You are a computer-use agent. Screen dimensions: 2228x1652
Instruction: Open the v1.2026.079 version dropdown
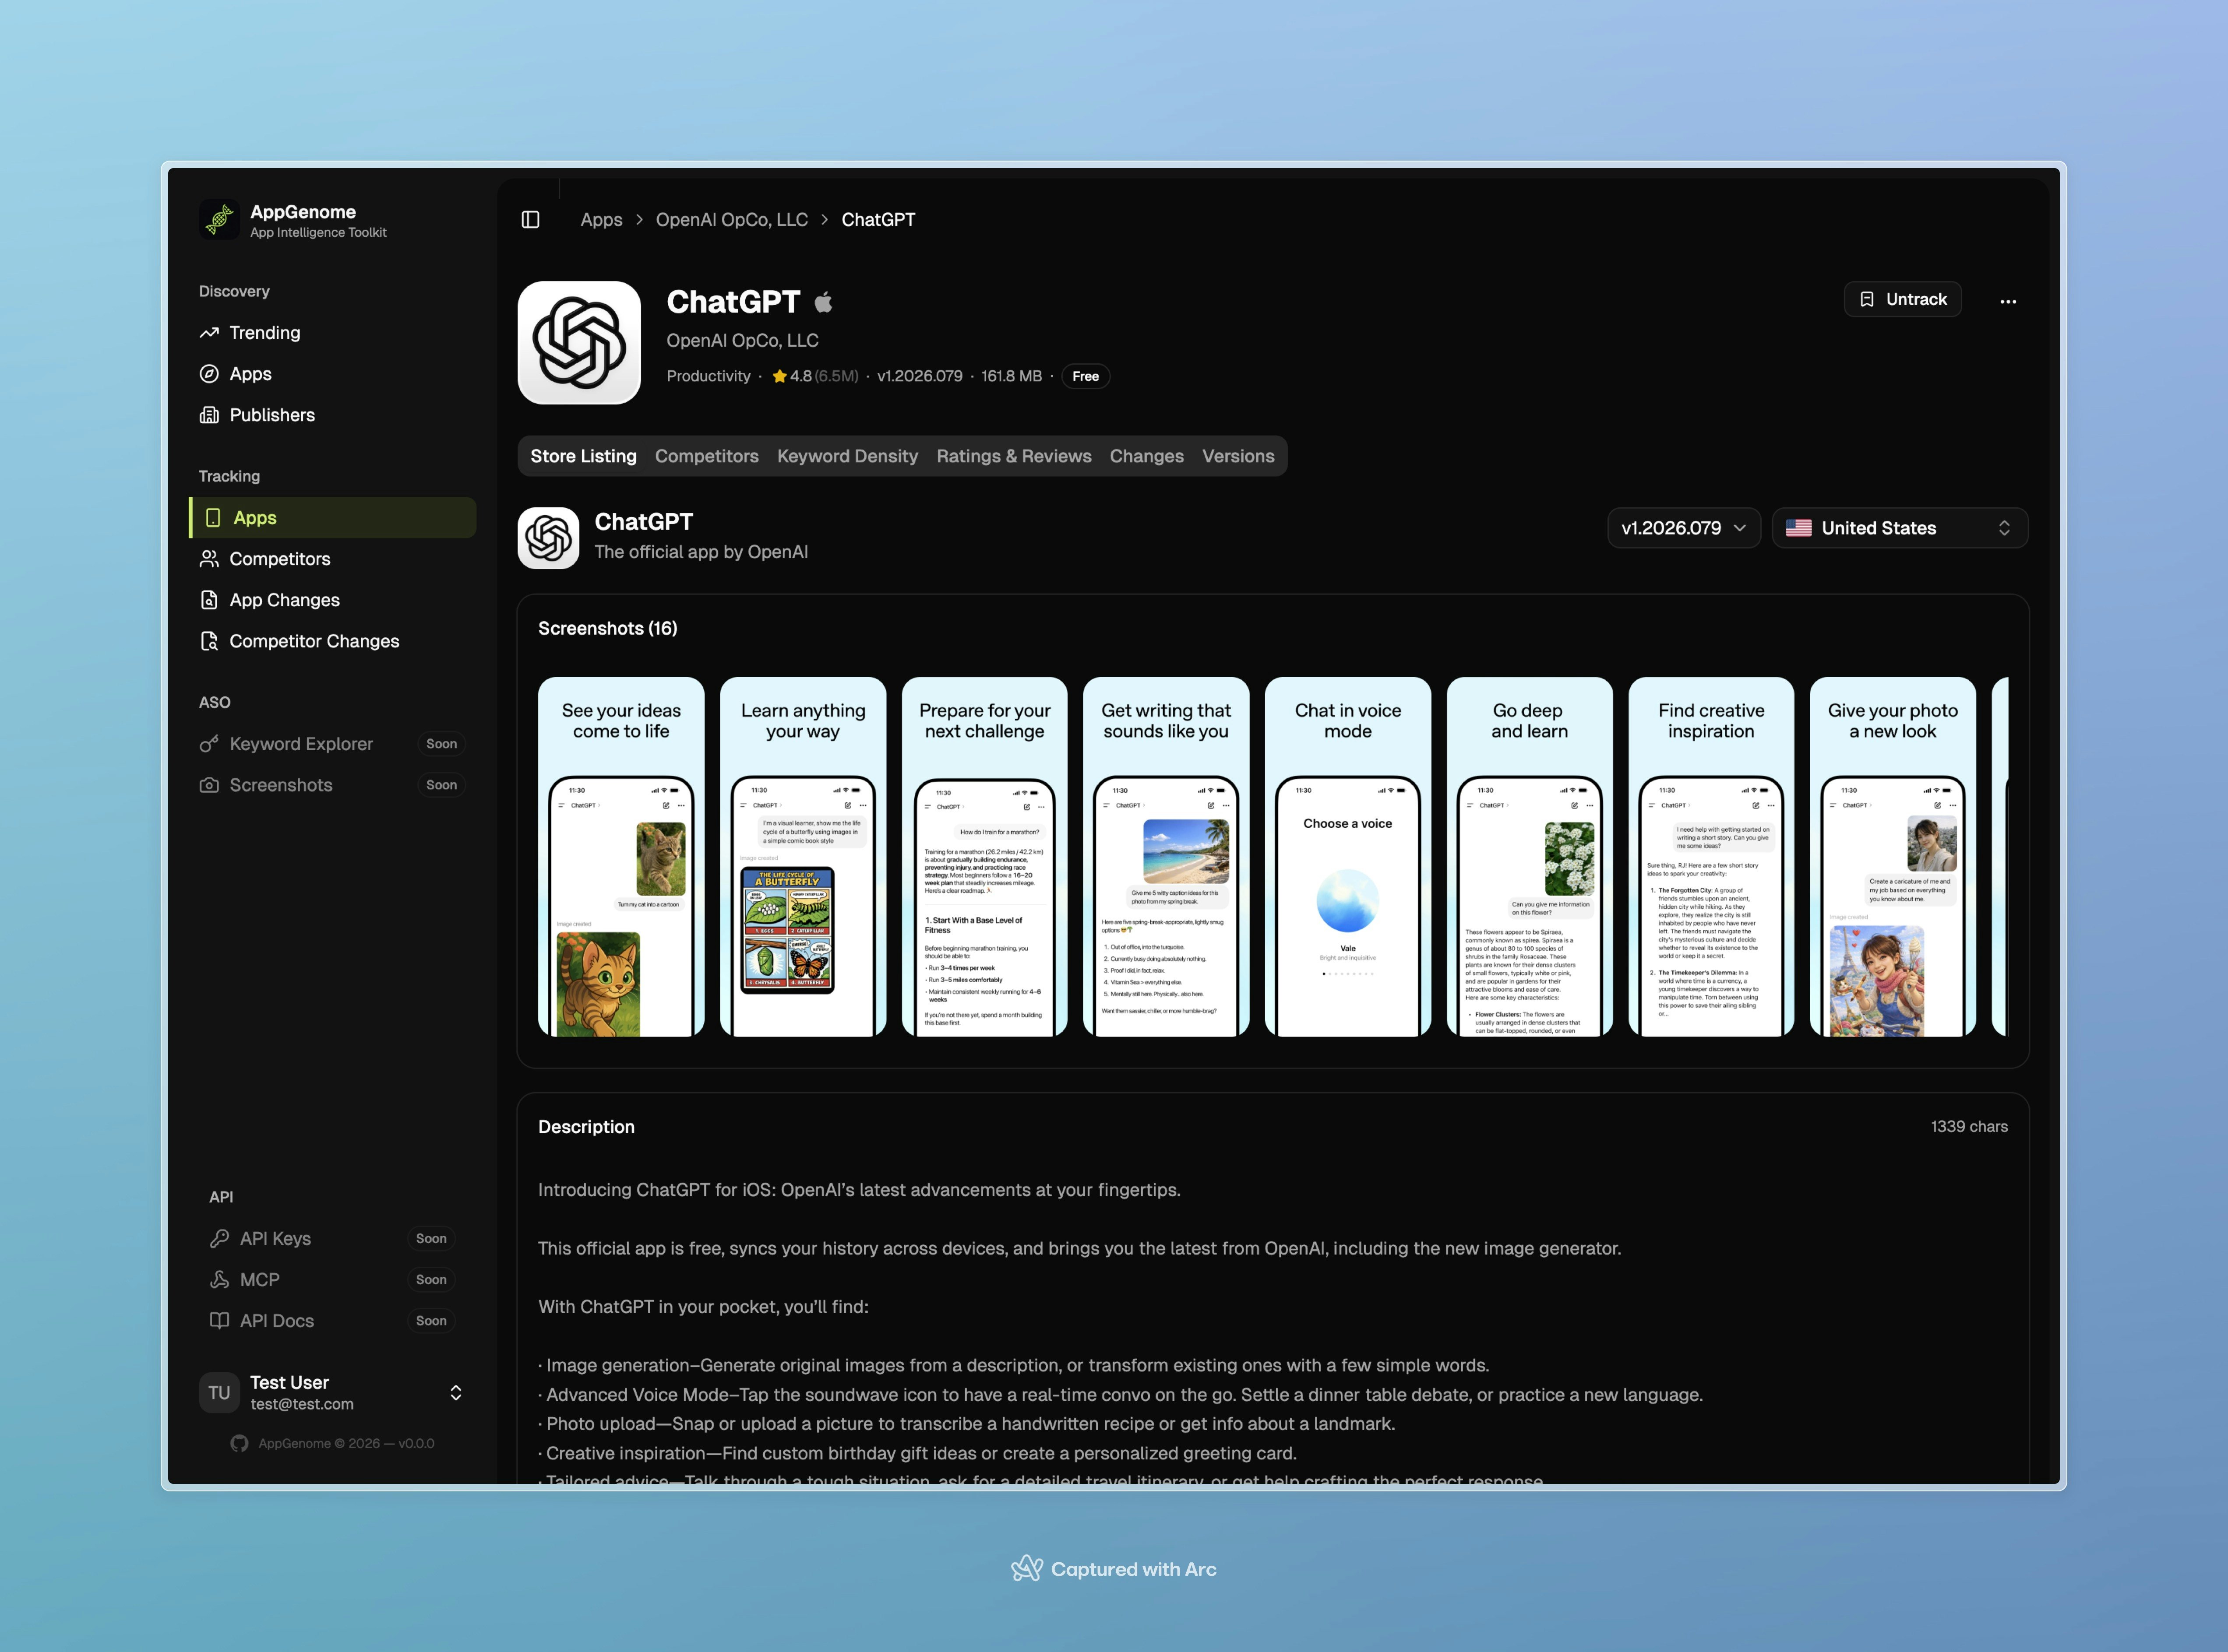coord(1684,528)
